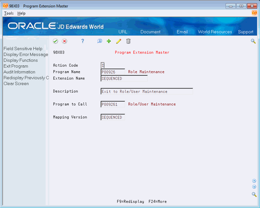
Task: Click the trash can Delete icon
Action: click(128, 41)
